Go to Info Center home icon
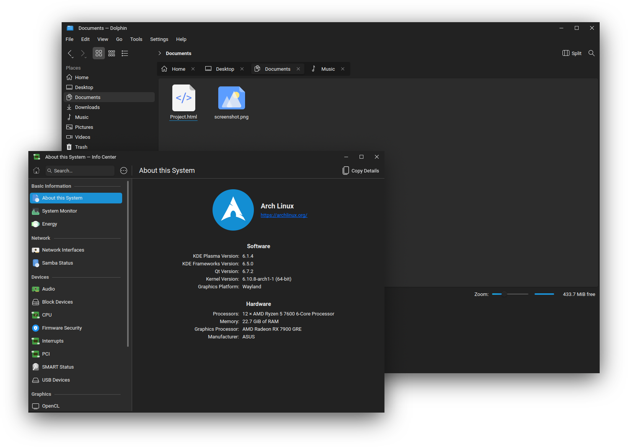The height and width of the screenshot is (447, 628). click(36, 171)
